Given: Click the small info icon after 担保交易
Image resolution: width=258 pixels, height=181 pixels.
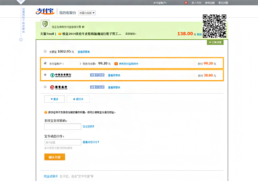Looking at the screenshot, I should pos(83,27).
